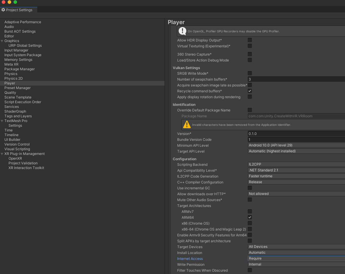Collapse the Graphics tree arrow
Viewport: 345px width, 274px height.
[x=2, y=41]
